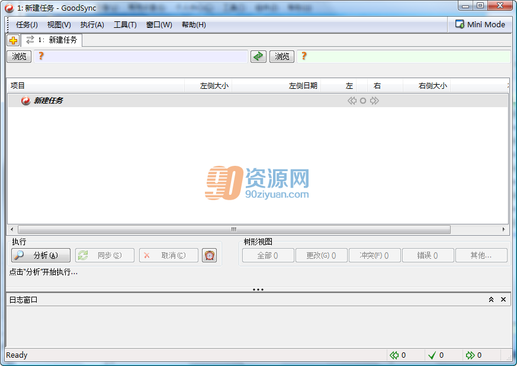The width and height of the screenshot is (517, 366).
Task: Select the 1: 新建任务 tab
Action: pyautogui.click(x=52, y=40)
